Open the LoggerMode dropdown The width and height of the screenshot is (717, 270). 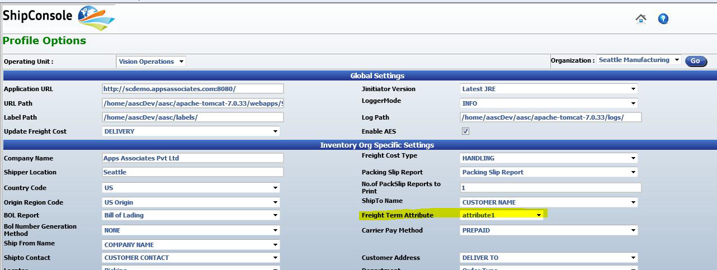tap(549, 103)
